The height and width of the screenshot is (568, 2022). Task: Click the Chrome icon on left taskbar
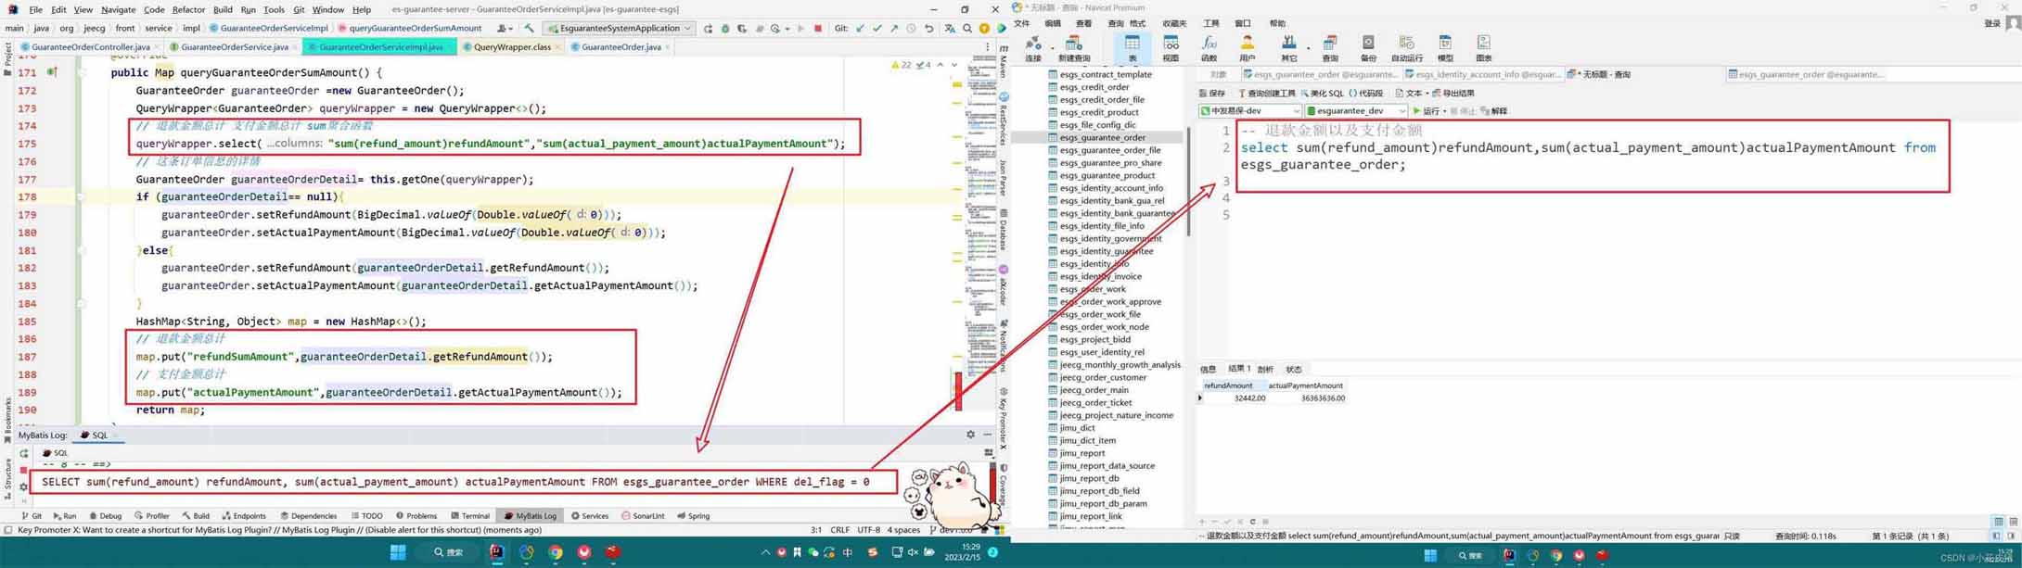[x=556, y=552]
